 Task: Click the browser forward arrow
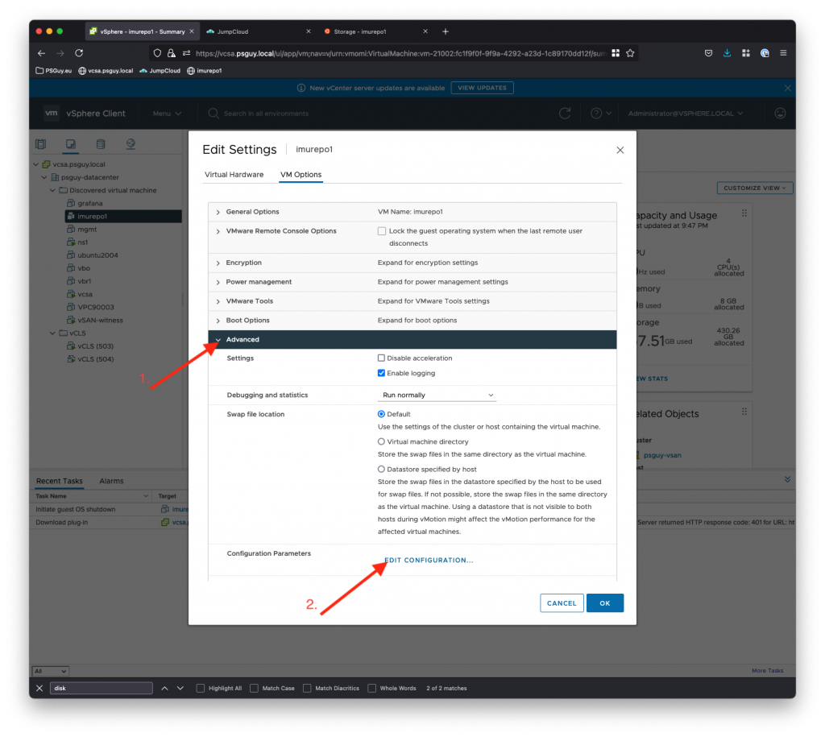[60, 53]
